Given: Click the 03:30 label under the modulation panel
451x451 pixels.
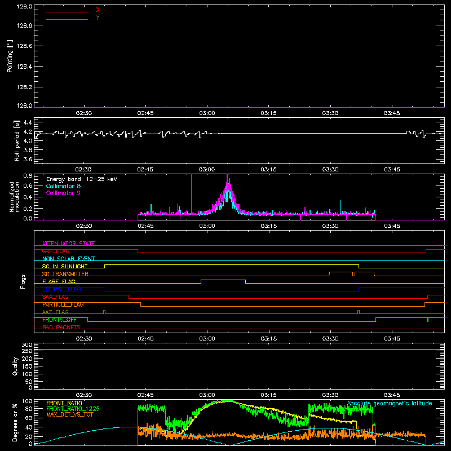Looking at the screenshot, I should pyautogui.click(x=330, y=226).
